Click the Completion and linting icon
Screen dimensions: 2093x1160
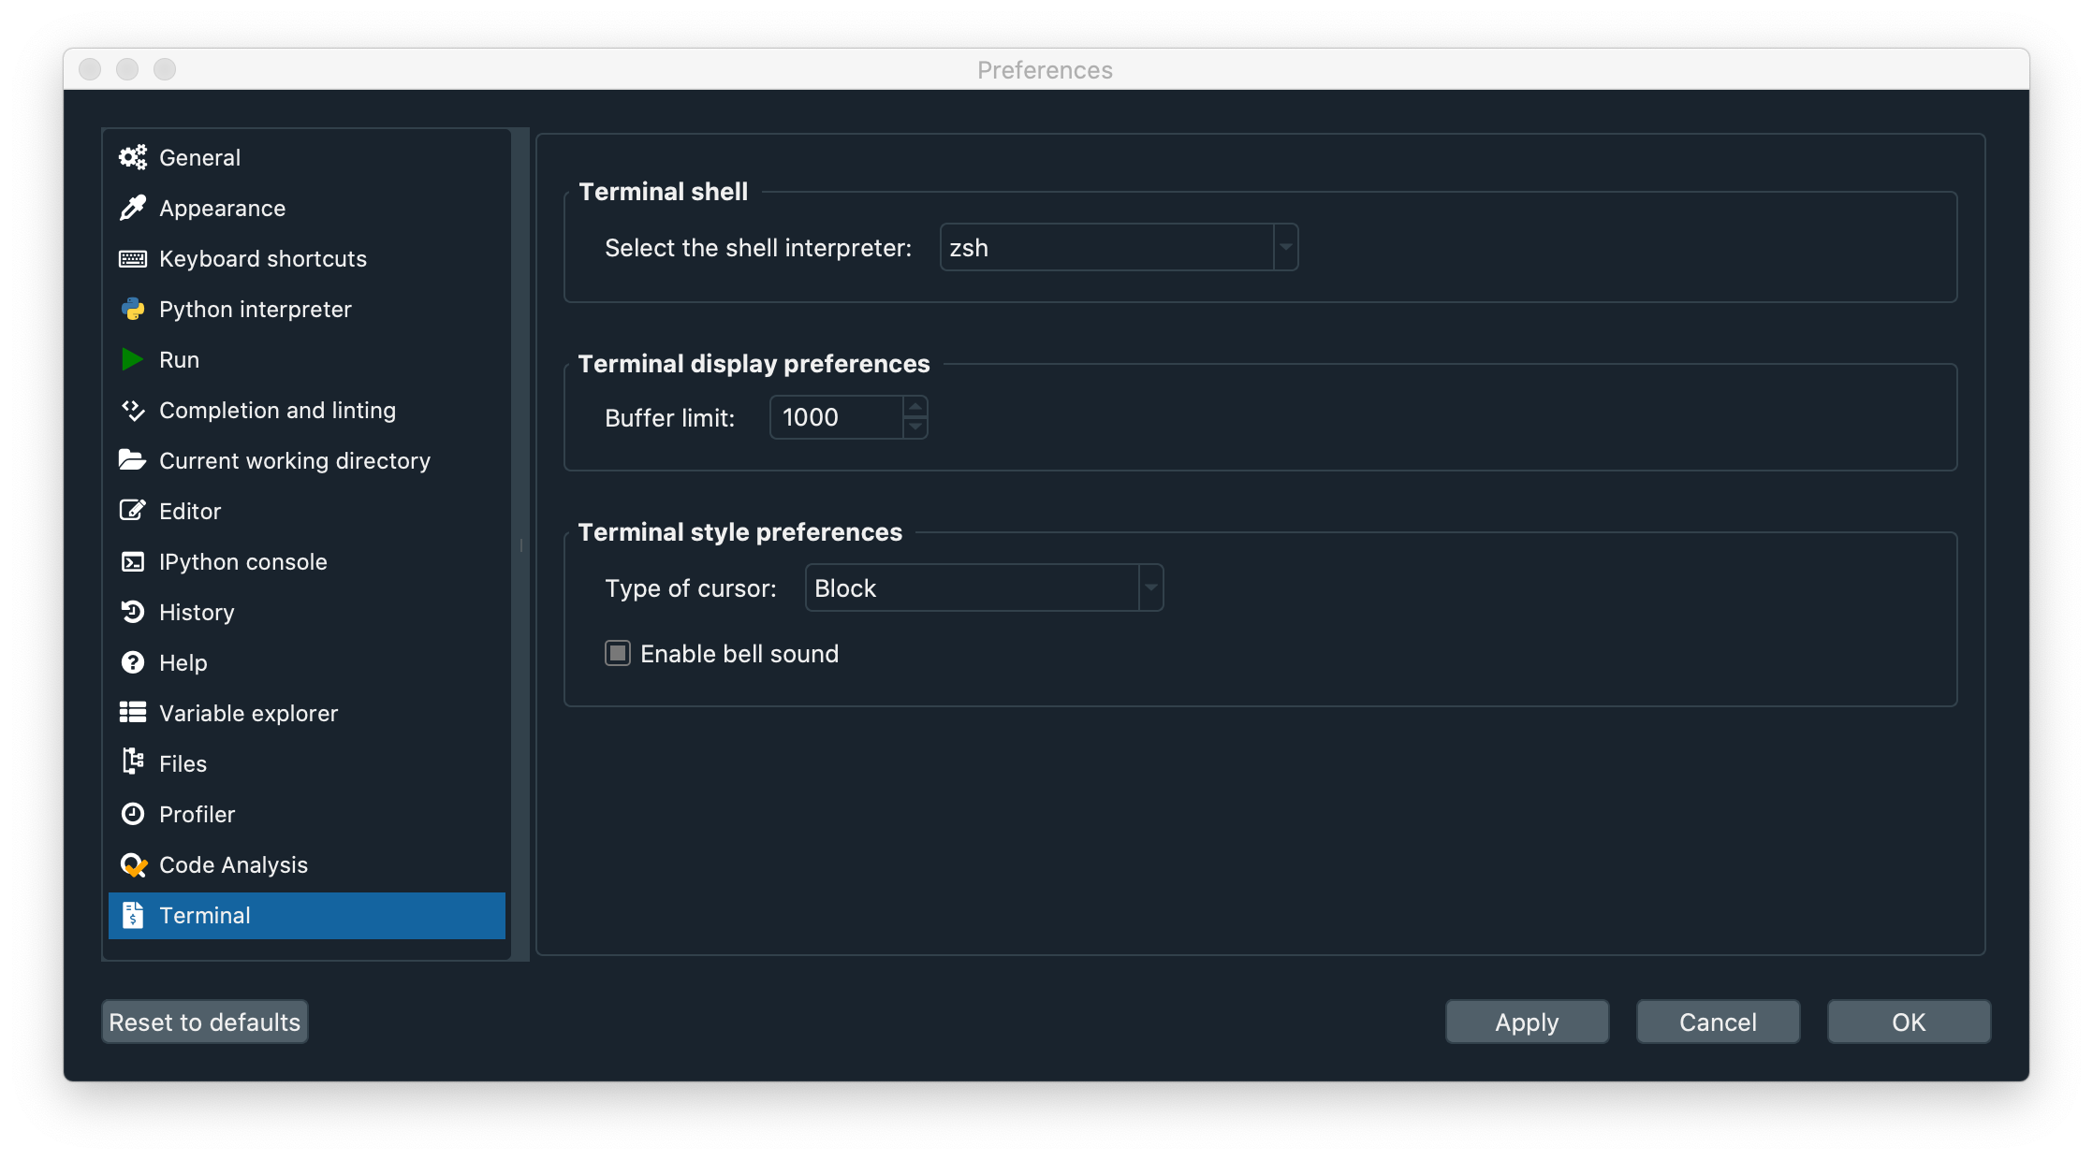133,410
